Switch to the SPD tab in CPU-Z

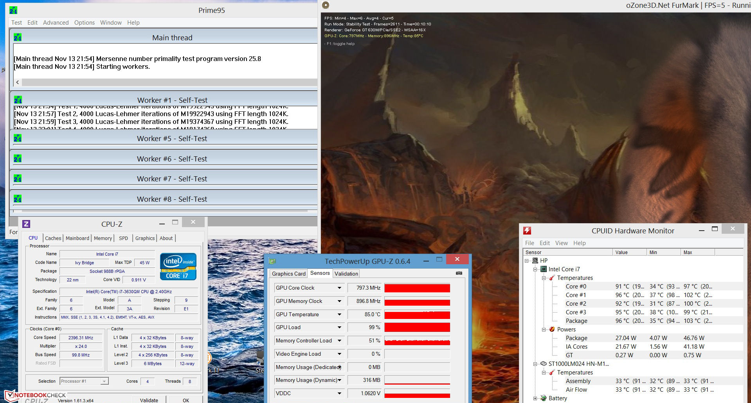click(123, 238)
